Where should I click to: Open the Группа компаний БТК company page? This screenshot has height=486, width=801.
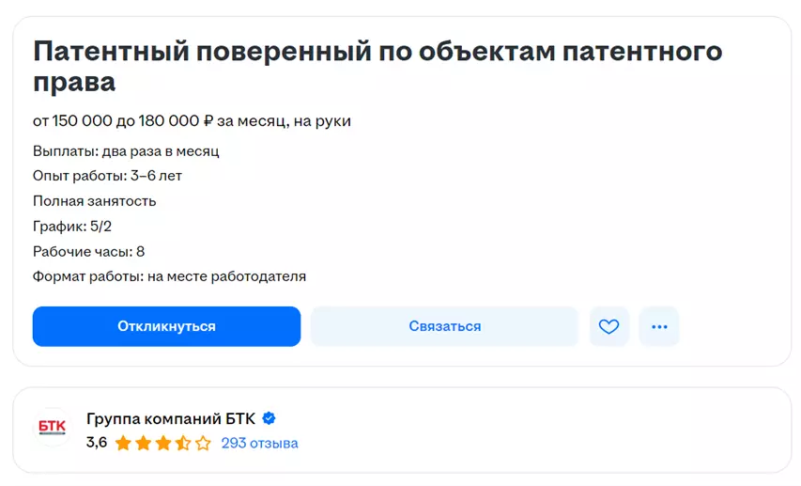(x=170, y=418)
